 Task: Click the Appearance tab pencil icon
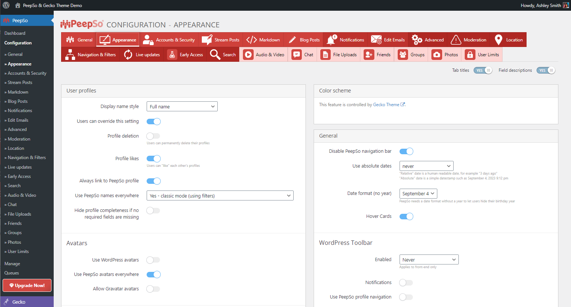(x=105, y=40)
